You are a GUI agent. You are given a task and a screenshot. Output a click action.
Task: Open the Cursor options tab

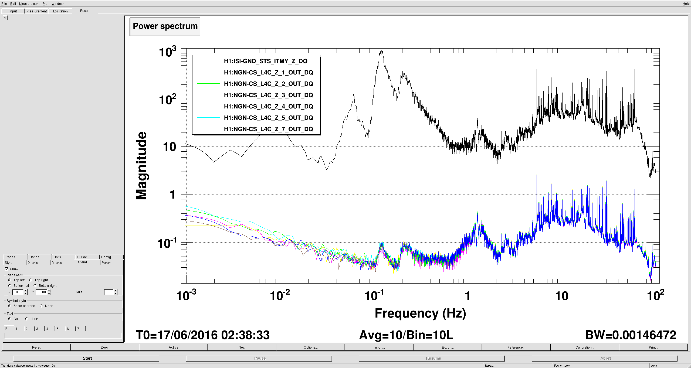pyautogui.click(x=87, y=257)
